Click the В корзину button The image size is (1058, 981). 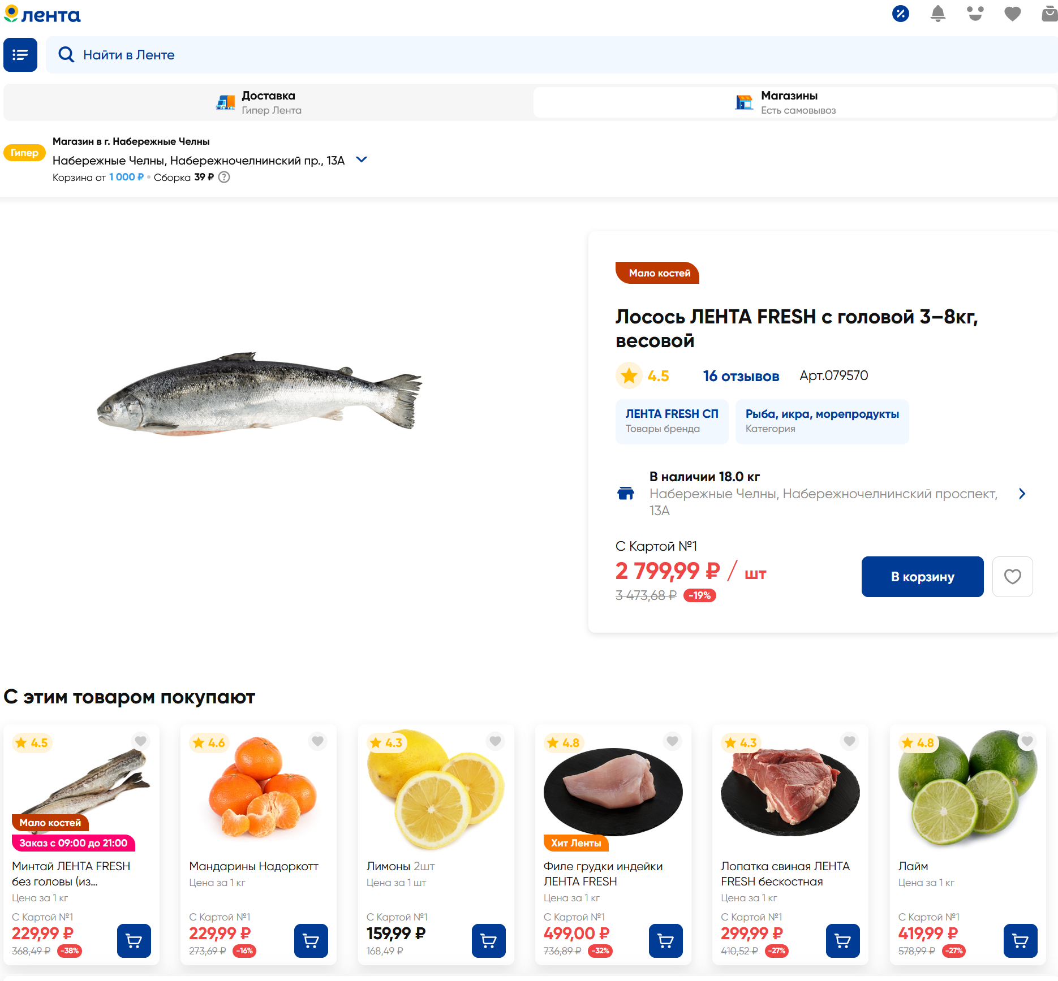(922, 577)
